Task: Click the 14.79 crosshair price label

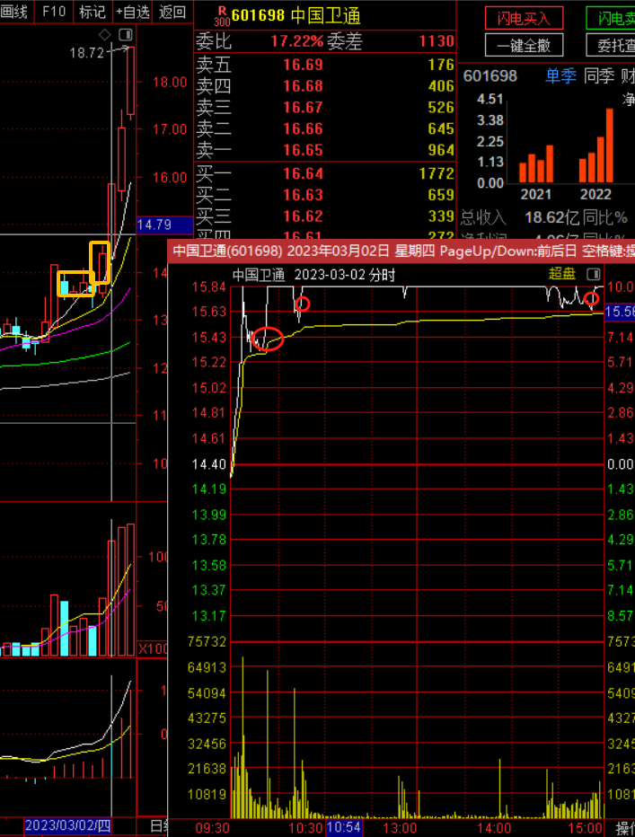Action: (163, 225)
